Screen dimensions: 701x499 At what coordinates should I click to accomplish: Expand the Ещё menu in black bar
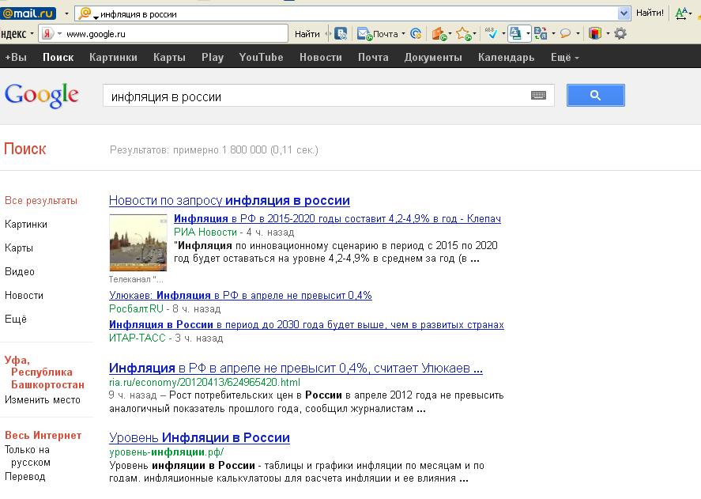coord(564,58)
